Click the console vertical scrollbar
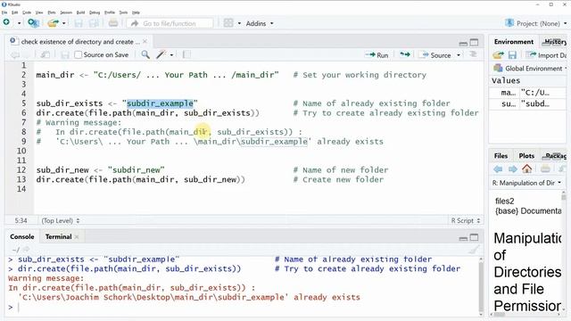 coord(481,286)
